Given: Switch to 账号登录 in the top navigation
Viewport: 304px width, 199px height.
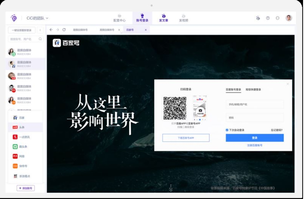Looking at the screenshot, I should tap(142, 18).
